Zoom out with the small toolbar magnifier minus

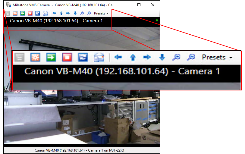tap(89, 13)
